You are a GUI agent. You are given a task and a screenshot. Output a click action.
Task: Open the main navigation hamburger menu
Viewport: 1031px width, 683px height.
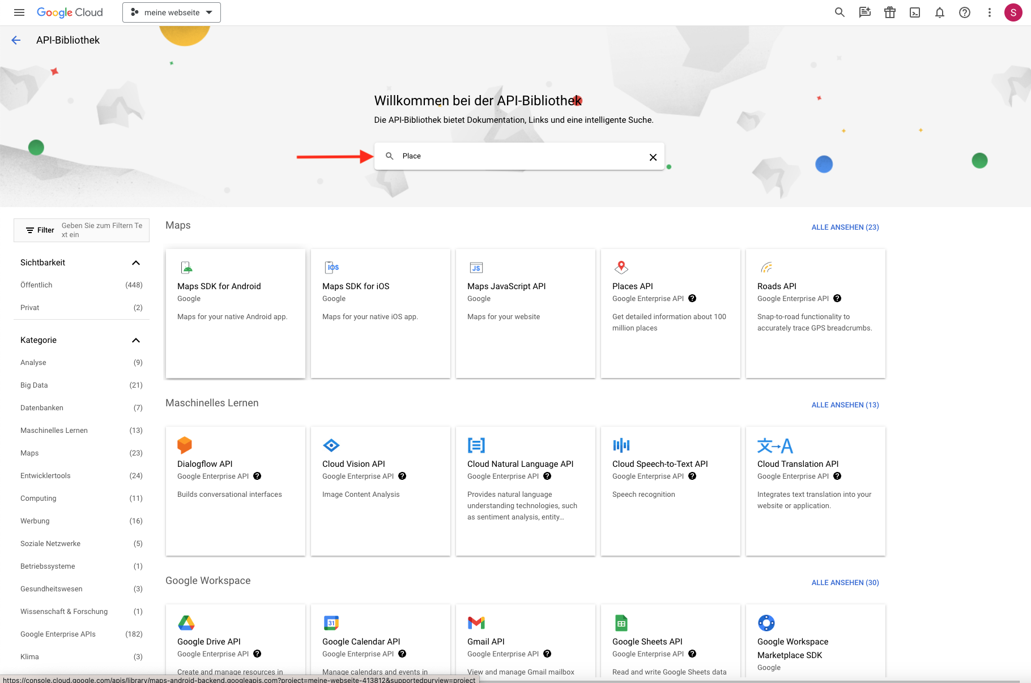(19, 12)
